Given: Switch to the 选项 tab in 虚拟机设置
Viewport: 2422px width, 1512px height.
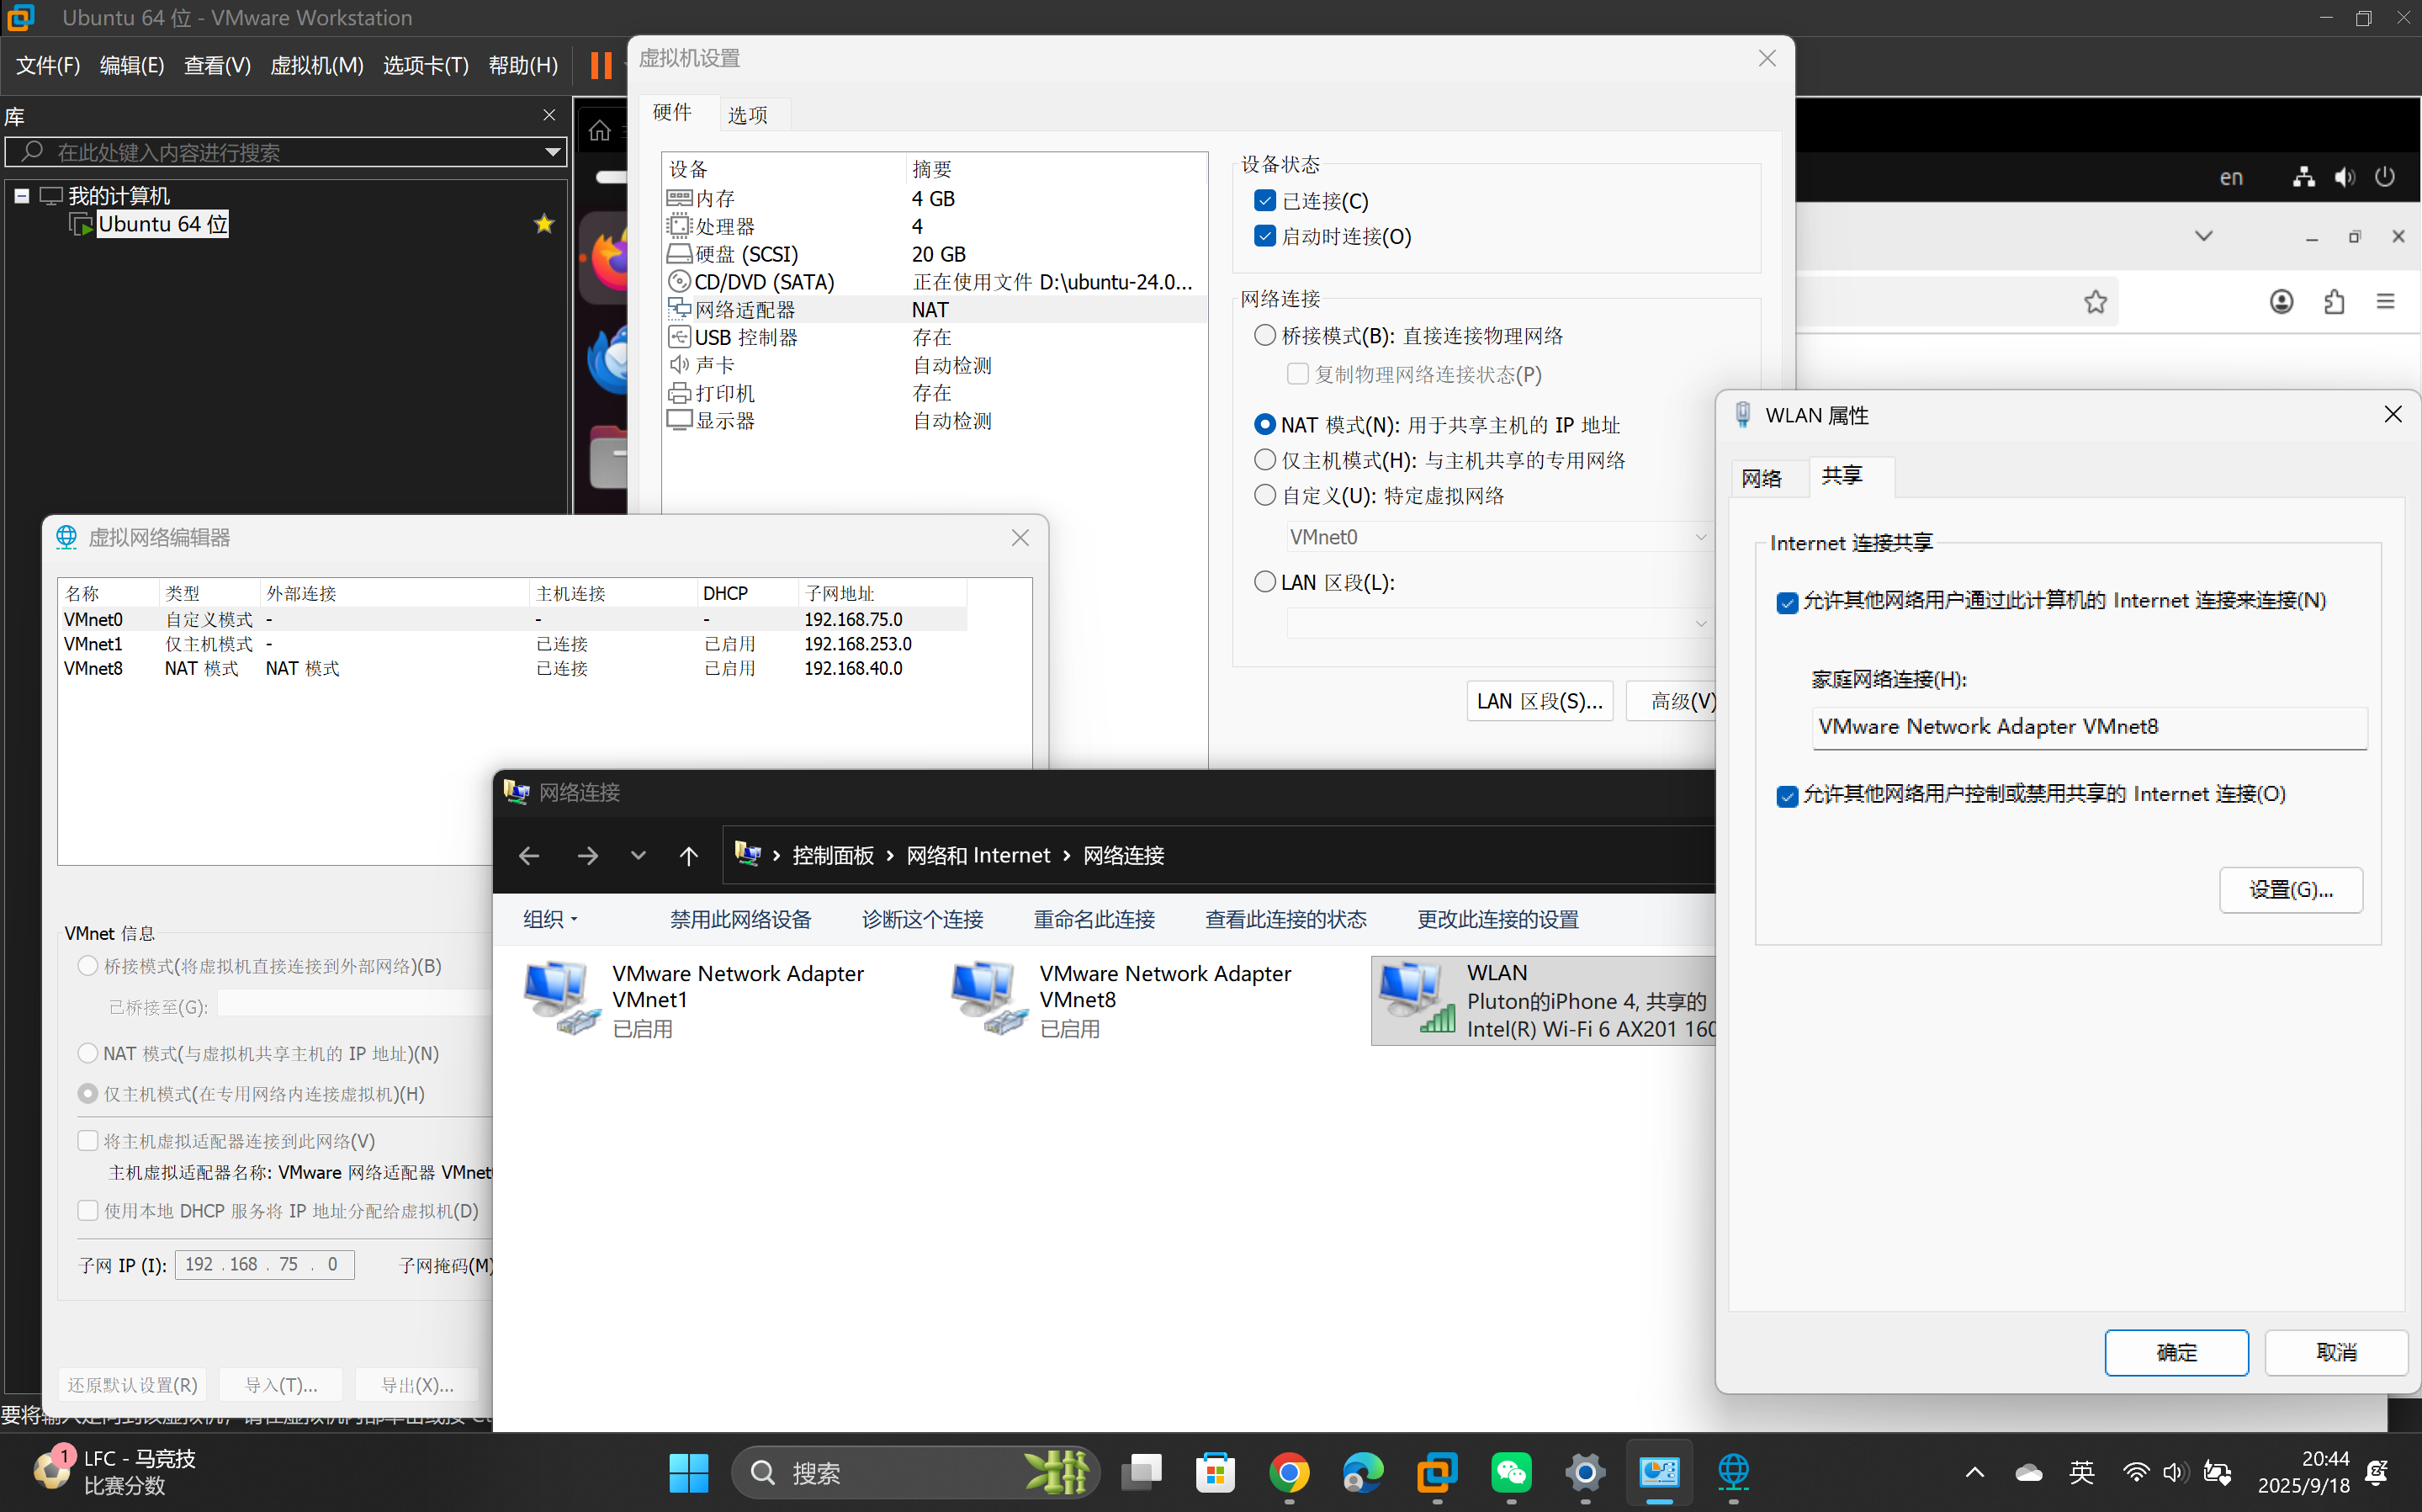Looking at the screenshot, I should pos(748,114).
